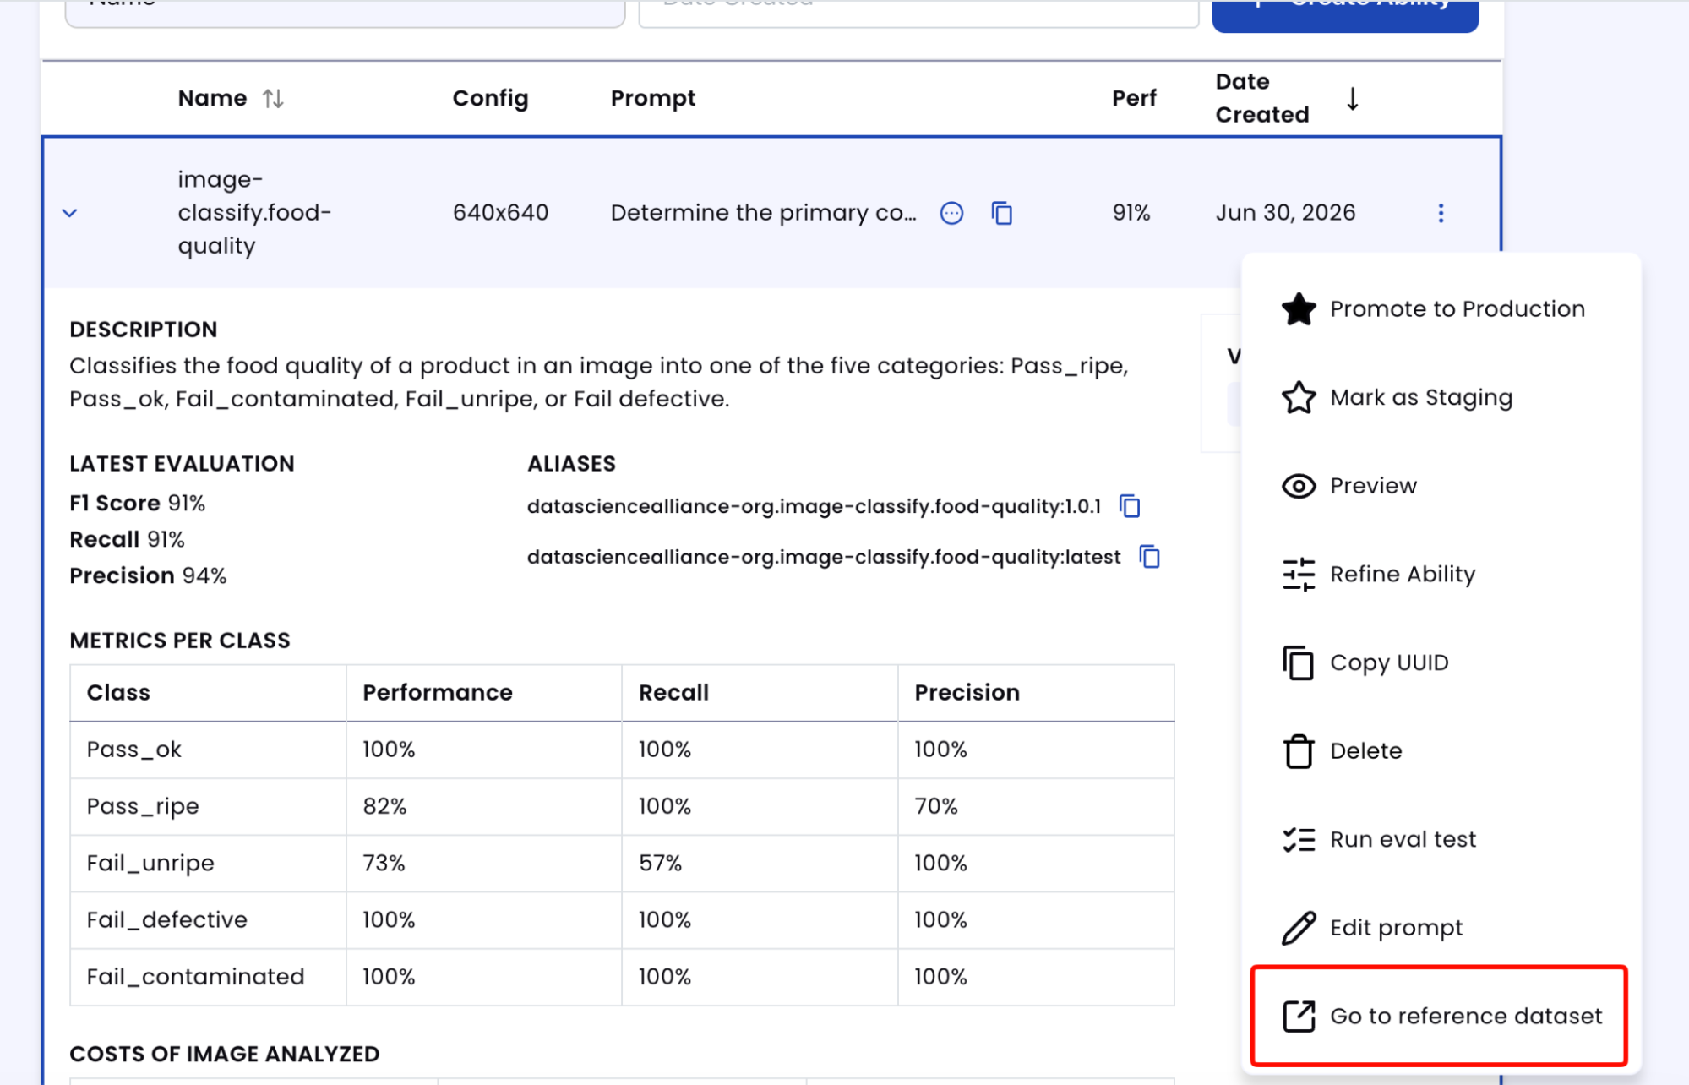Click the external-link reference dataset icon
Image resolution: width=1689 pixels, height=1085 pixels.
click(x=1299, y=1017)
